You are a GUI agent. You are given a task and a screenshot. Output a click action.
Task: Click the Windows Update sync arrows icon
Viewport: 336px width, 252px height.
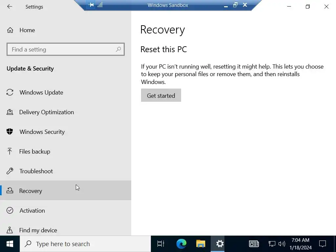(10, 92)
